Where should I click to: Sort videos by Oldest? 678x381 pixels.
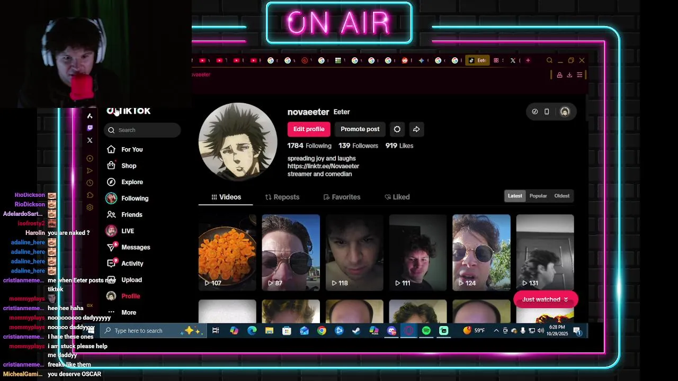562,196
